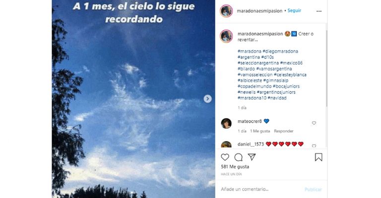
Task: Focus the Añade un comentario field
Action: (x=260, y=189)
